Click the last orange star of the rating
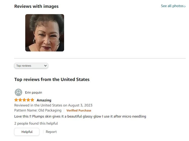Viewport: 189px width, 141px height. pyautogui.click(x=32, y=100)
